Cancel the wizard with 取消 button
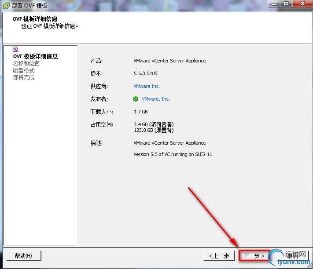Screen dimensions: 313x269 point(293,256)
